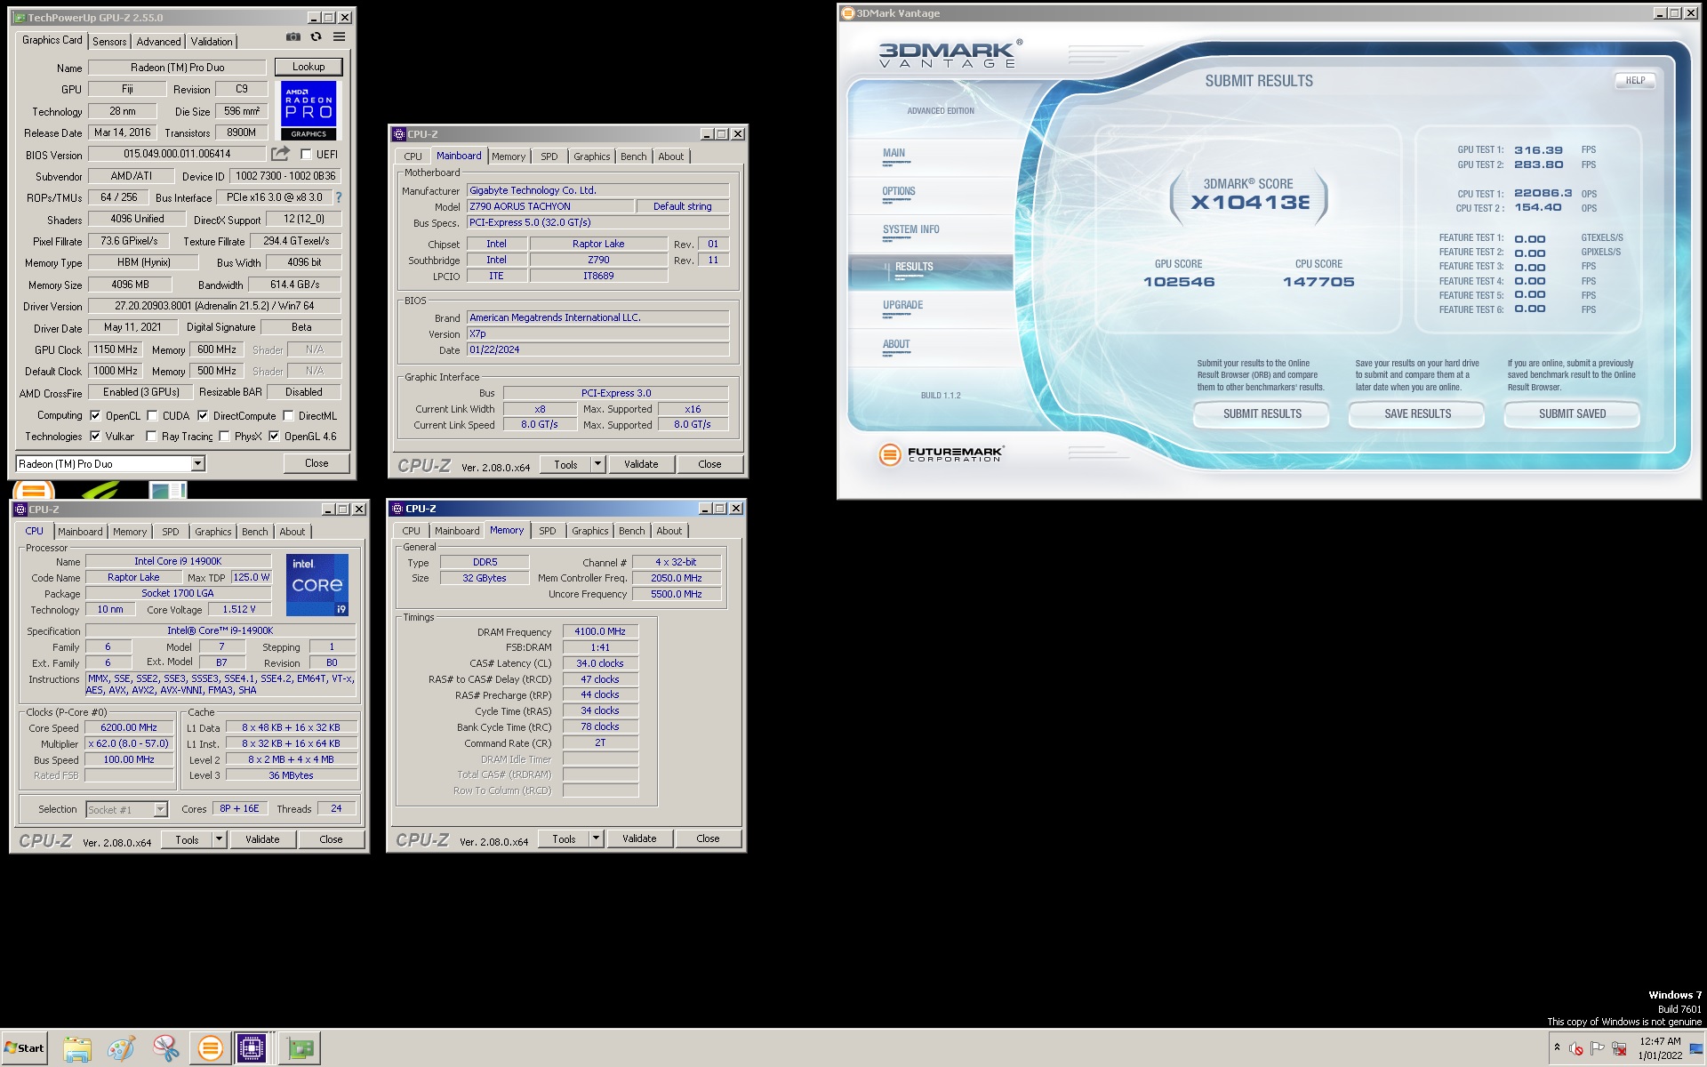Open Windows Explorer from the taskbar
1707x1067 pixels.
point(77,1048)
